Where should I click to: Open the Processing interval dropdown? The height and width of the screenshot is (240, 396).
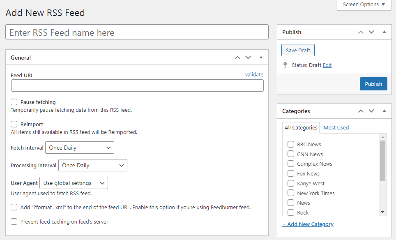tap(92, 165)
